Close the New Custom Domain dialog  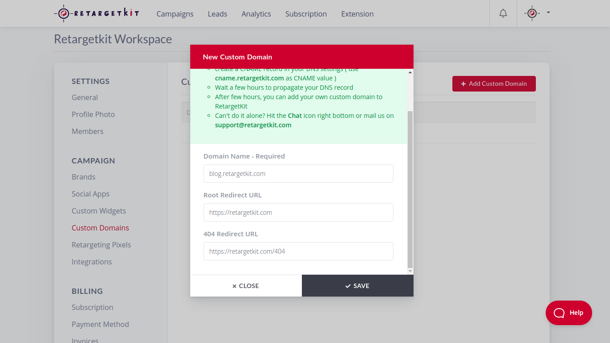point(246,286)
